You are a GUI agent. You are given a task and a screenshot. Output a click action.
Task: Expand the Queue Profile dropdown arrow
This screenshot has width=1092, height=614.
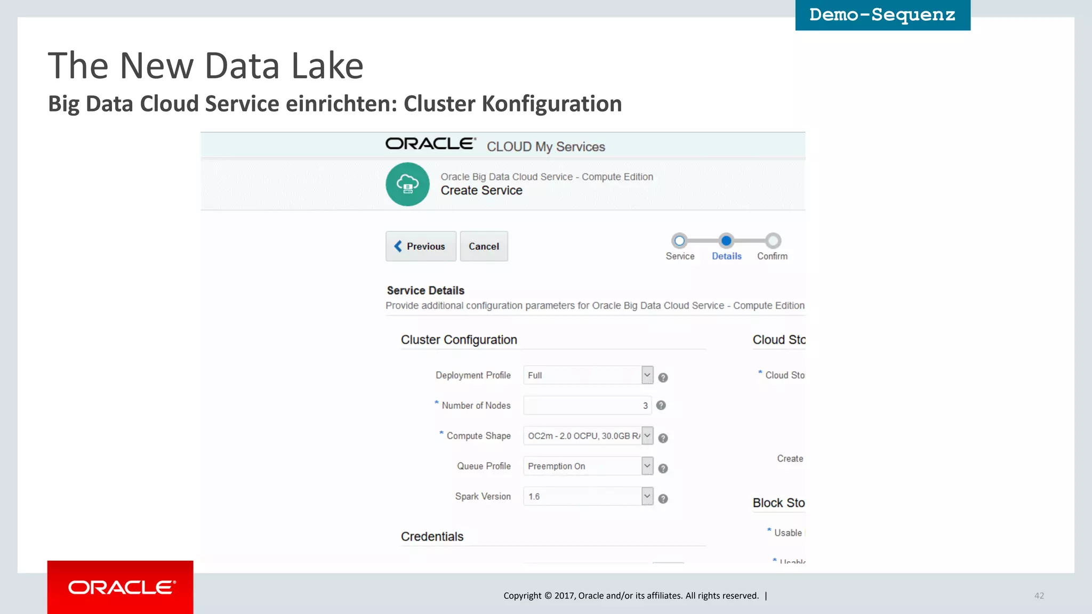(647, 466)
